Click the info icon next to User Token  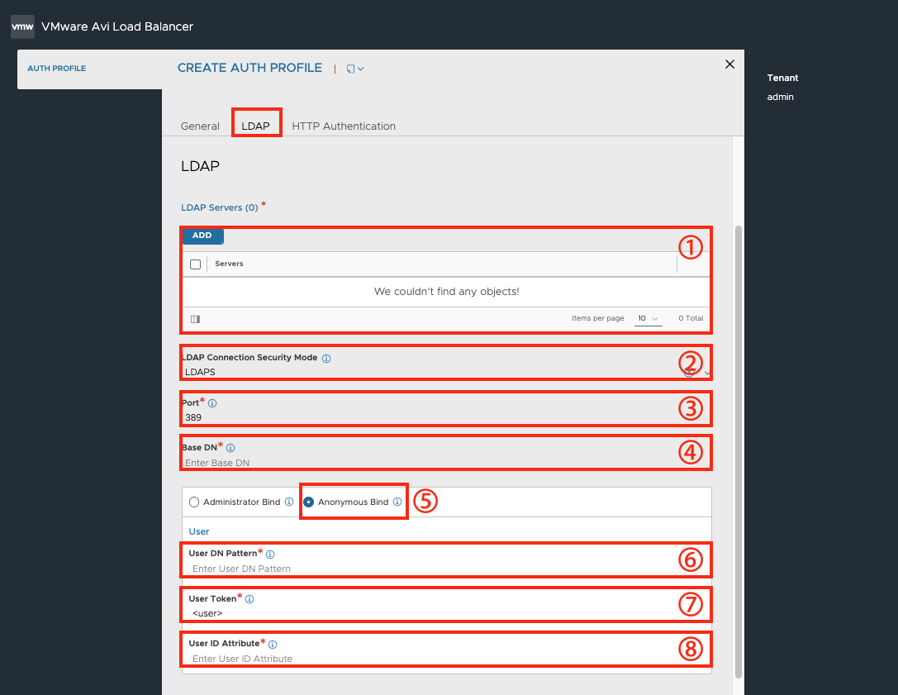point(249,599)
